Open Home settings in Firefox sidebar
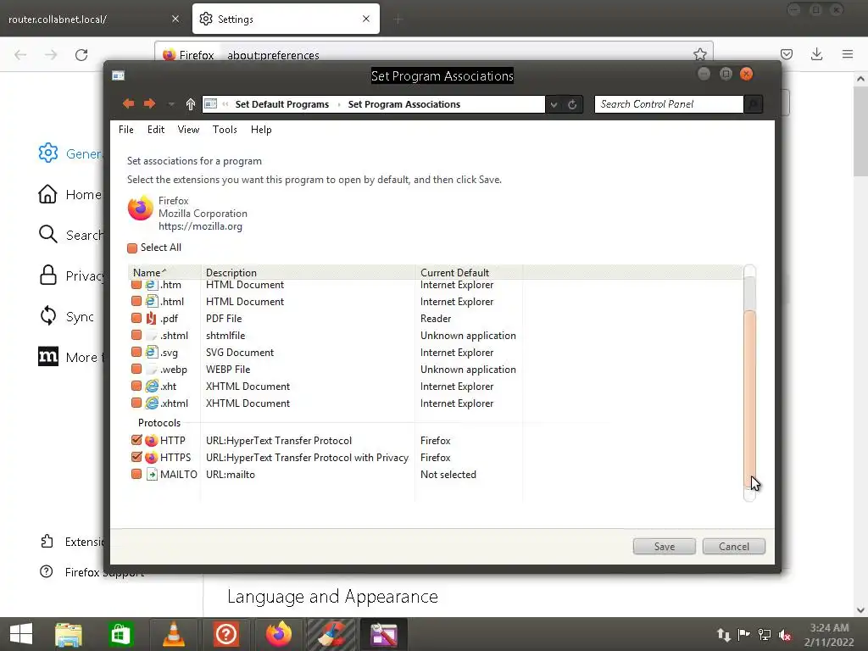The image size is (868, 651). [x=70, y=194]
